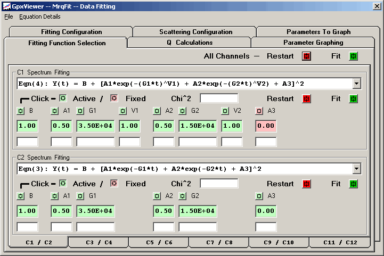Switch to the Scattering Configuration tab
Screen dimensions: 384x256
195,32
